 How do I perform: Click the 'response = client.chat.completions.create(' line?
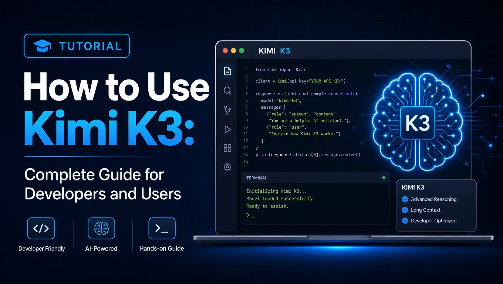pos(307,94)
